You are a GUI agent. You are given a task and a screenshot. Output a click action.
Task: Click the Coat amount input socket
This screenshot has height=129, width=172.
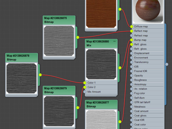132,111
